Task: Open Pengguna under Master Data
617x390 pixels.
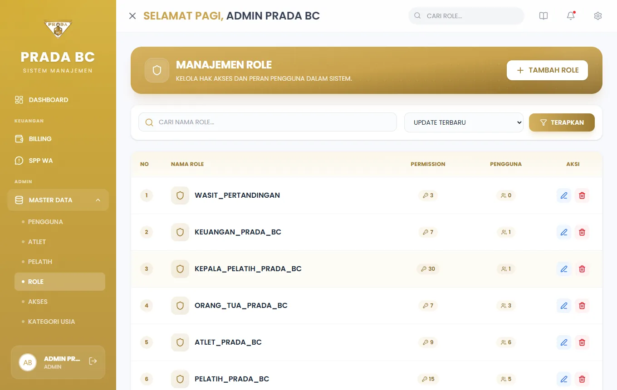Action: pos(60,222)
